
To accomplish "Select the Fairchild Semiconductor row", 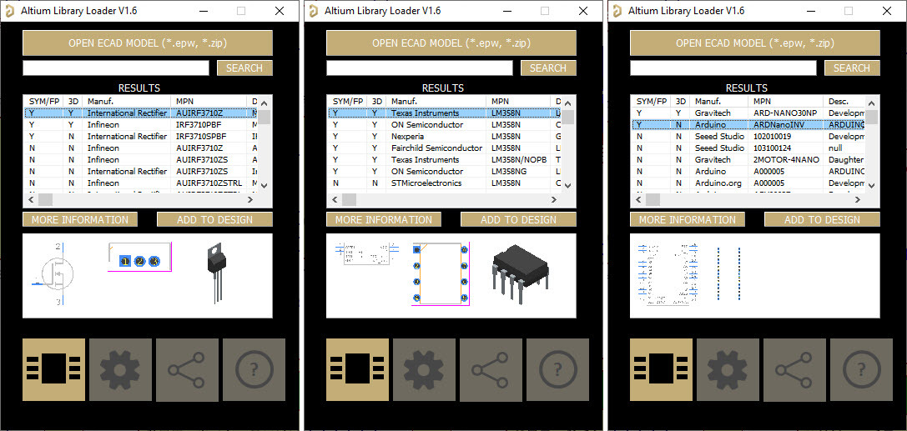I will (x=444, y=148).
